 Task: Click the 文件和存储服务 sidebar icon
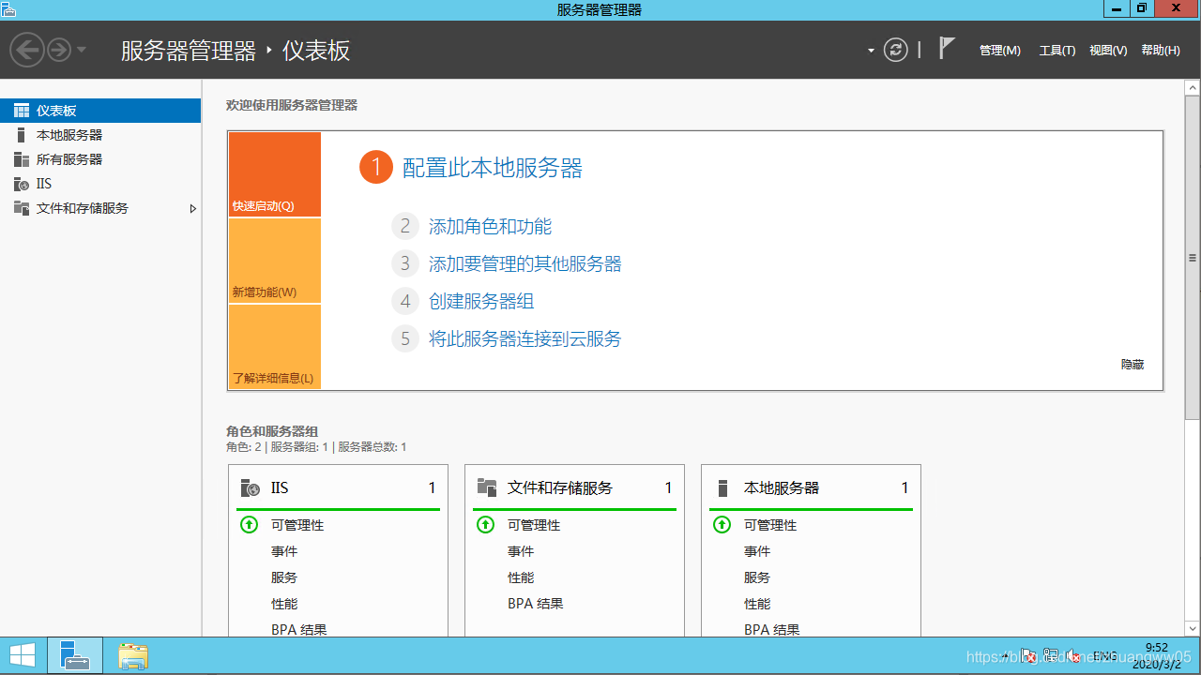pyautogui.click(x=22, y=208)
